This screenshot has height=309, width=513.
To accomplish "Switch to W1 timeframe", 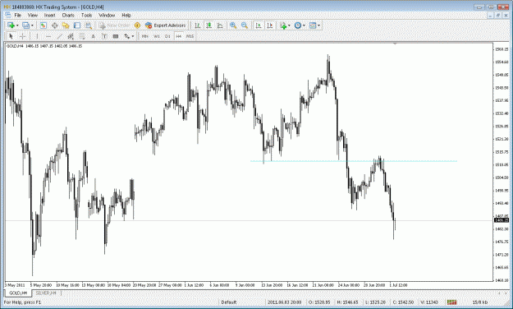I will 157,36.
